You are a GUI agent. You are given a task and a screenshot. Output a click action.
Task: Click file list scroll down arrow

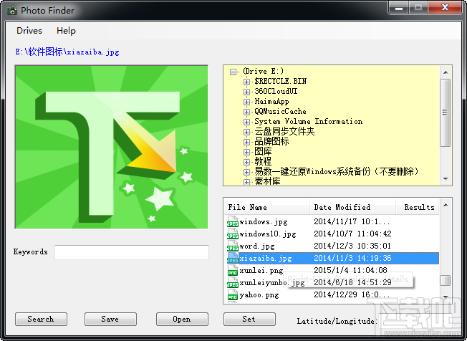click(446, 297)
